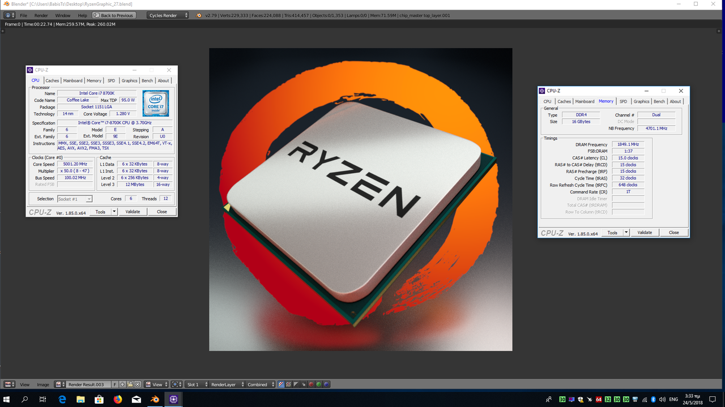Click DRAM Frequency value 1849.1 MHz

pyautogui.click(x=628, y=144)
